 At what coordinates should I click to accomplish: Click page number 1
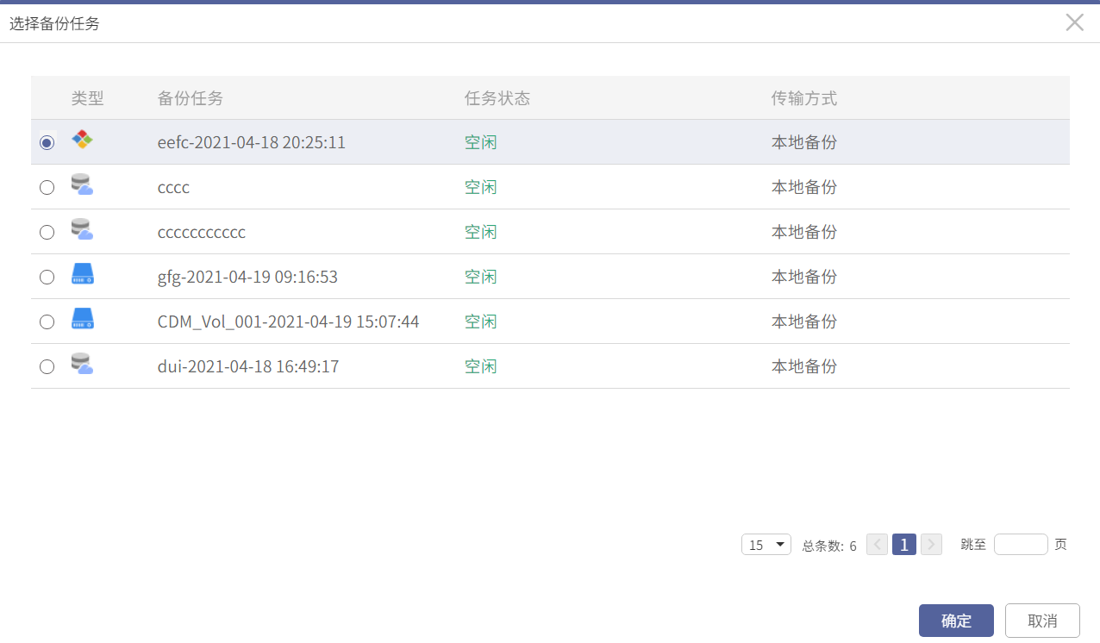[904, 545]
